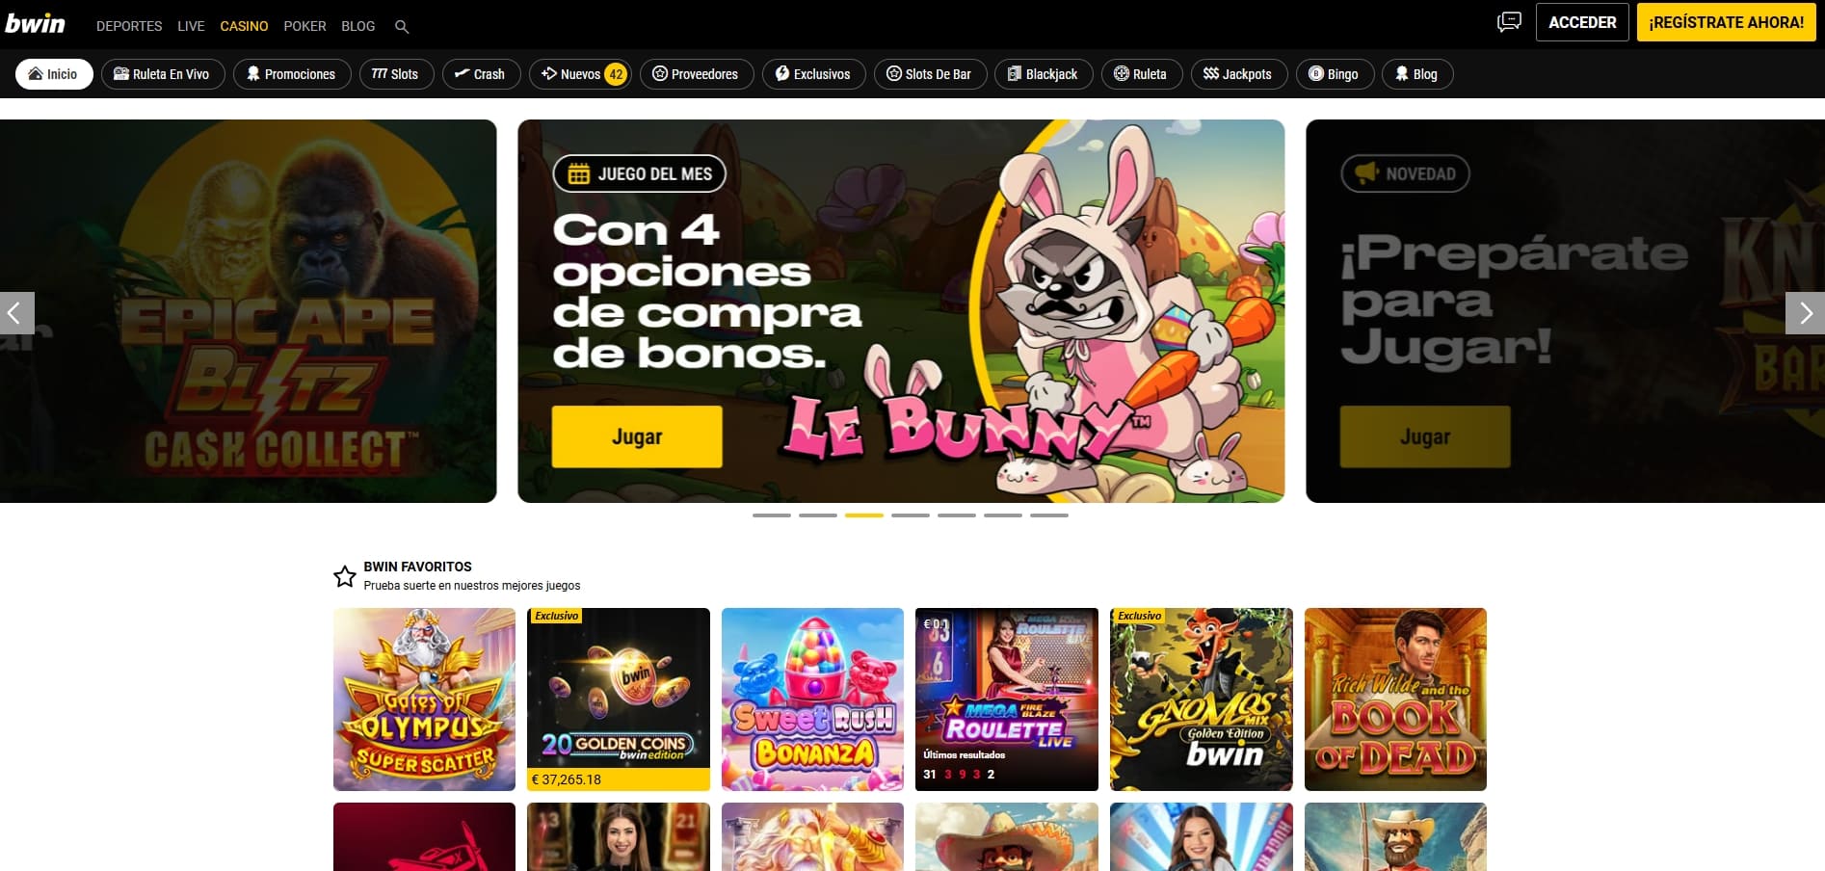Switch to the CASINO menu tab

(244, 26)
